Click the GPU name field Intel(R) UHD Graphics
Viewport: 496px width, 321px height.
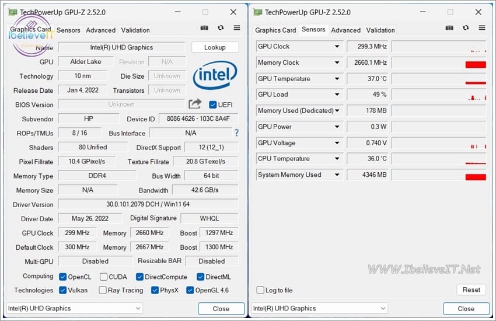pos(121,47)
